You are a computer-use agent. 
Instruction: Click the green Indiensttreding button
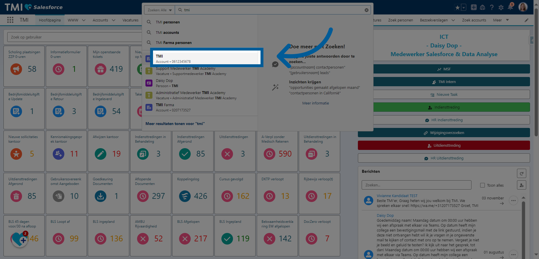point(444,107)
